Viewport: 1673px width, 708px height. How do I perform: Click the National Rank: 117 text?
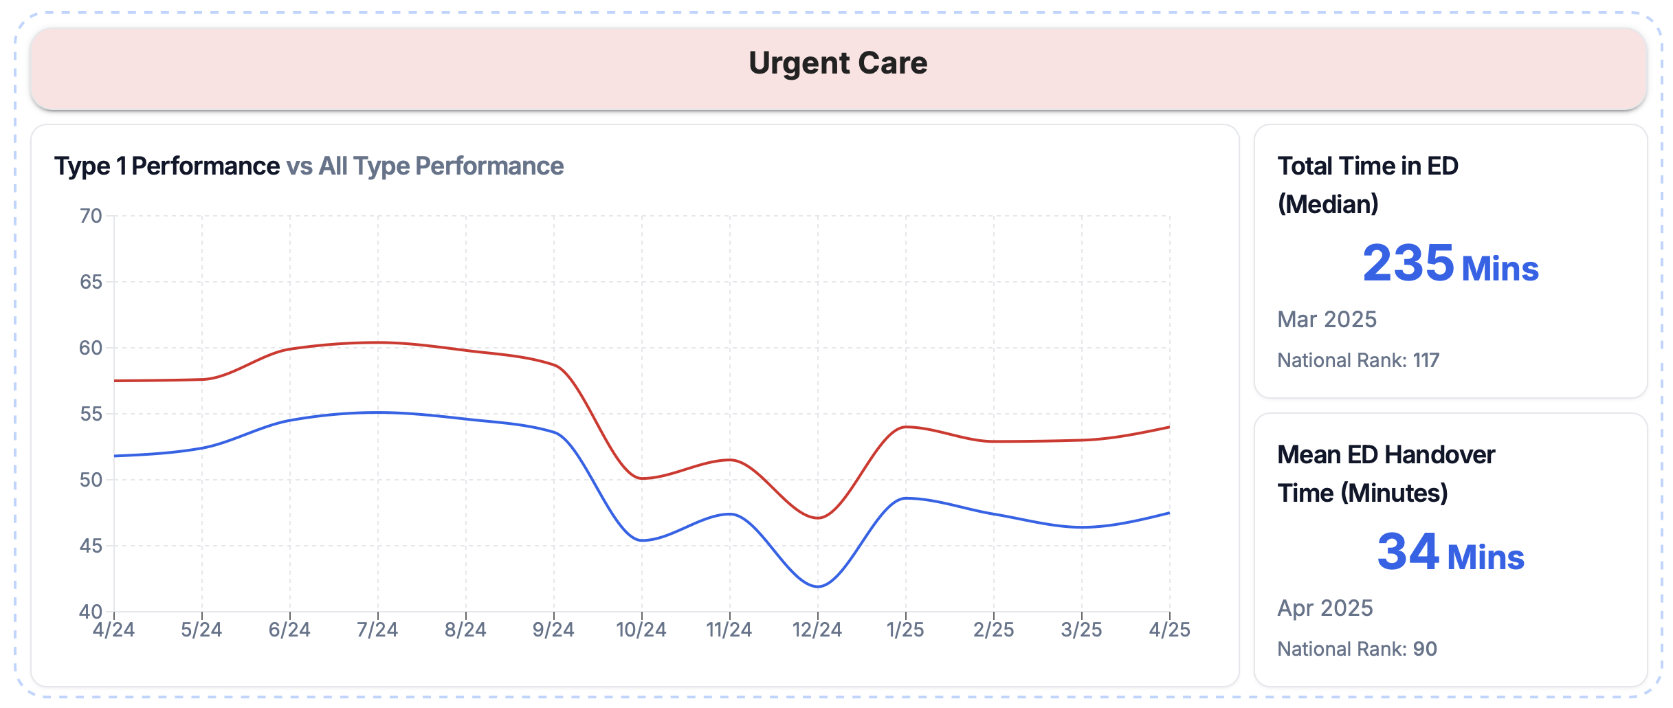pyautogui.click(x=1358, y=360)
